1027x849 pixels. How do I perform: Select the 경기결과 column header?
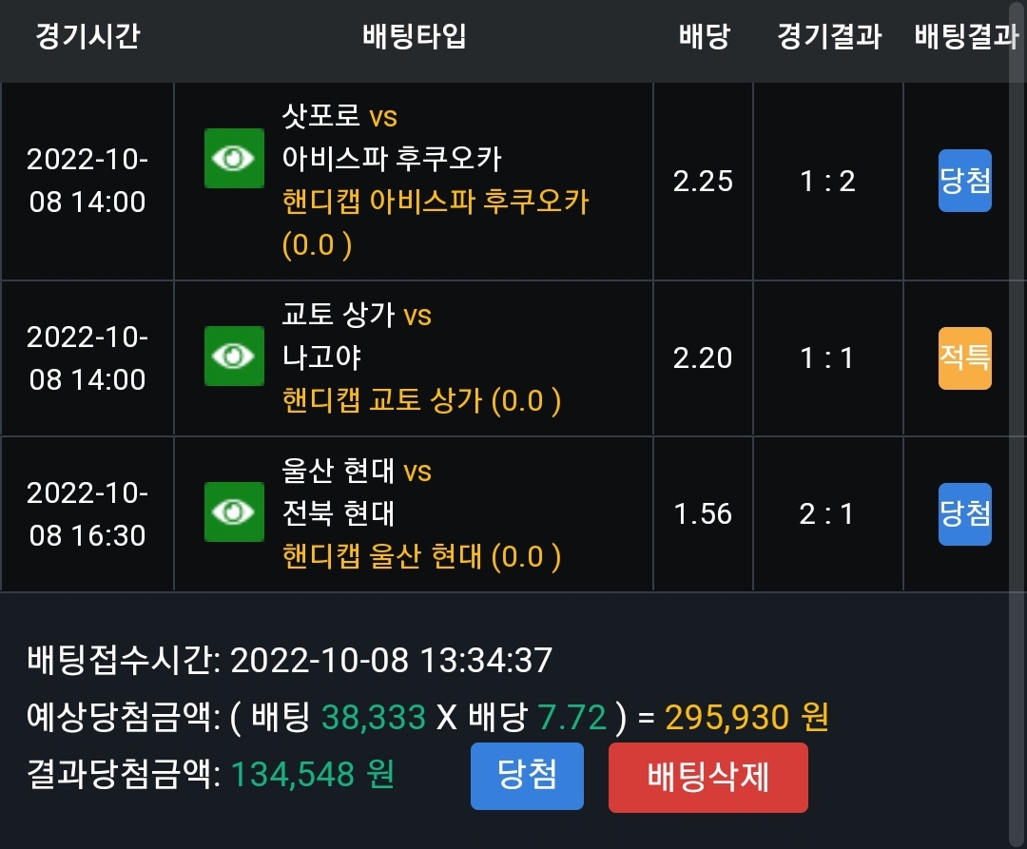(x=829, y=36)
